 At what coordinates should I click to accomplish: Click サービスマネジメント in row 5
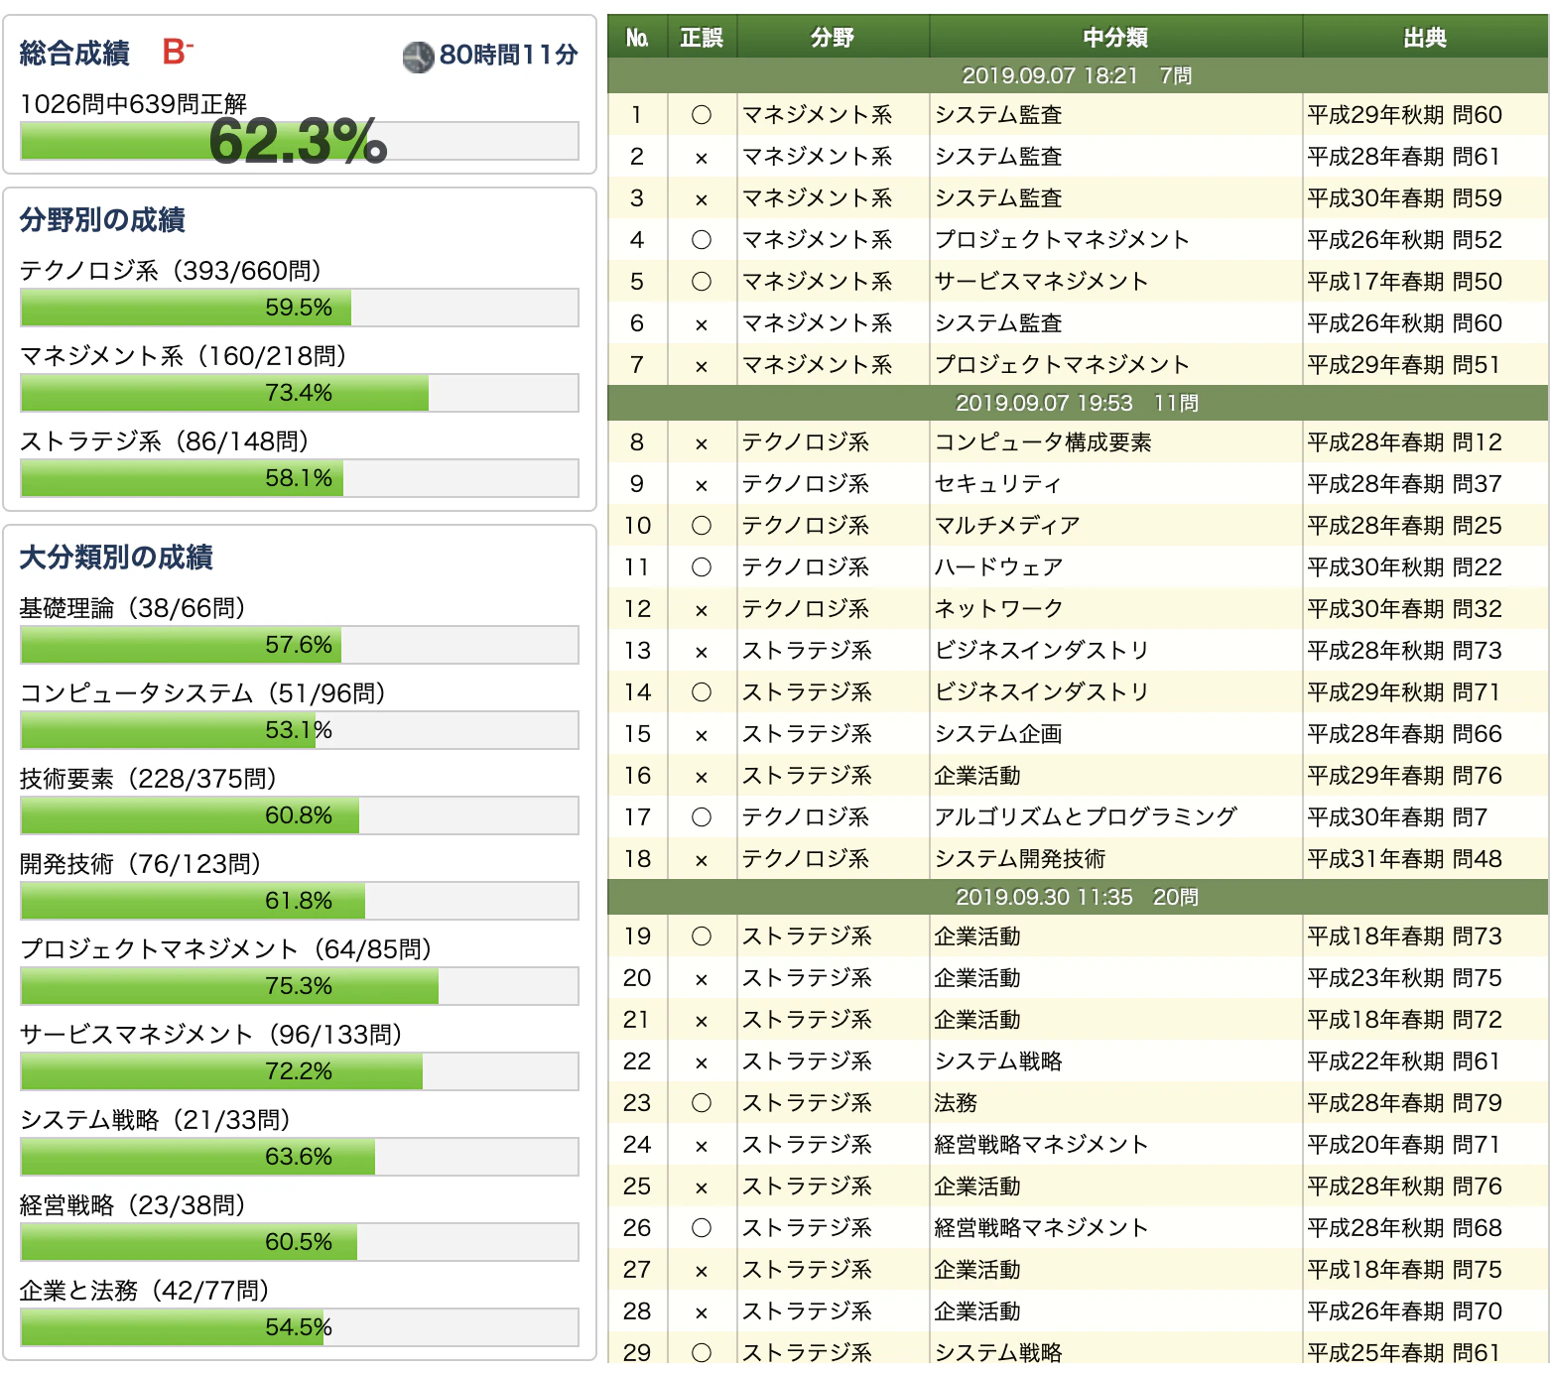click(x=1042, y=282)
